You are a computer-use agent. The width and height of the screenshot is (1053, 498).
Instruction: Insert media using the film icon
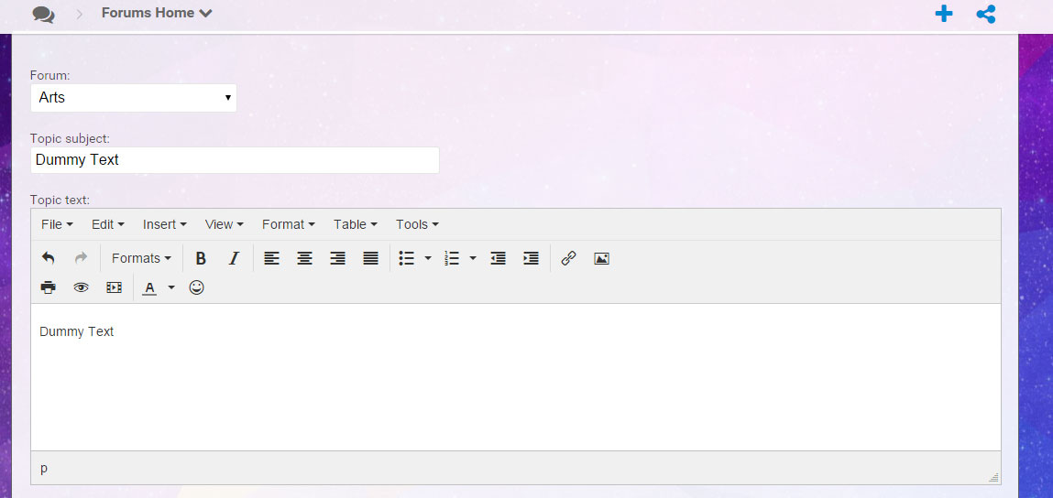[115, 287]
